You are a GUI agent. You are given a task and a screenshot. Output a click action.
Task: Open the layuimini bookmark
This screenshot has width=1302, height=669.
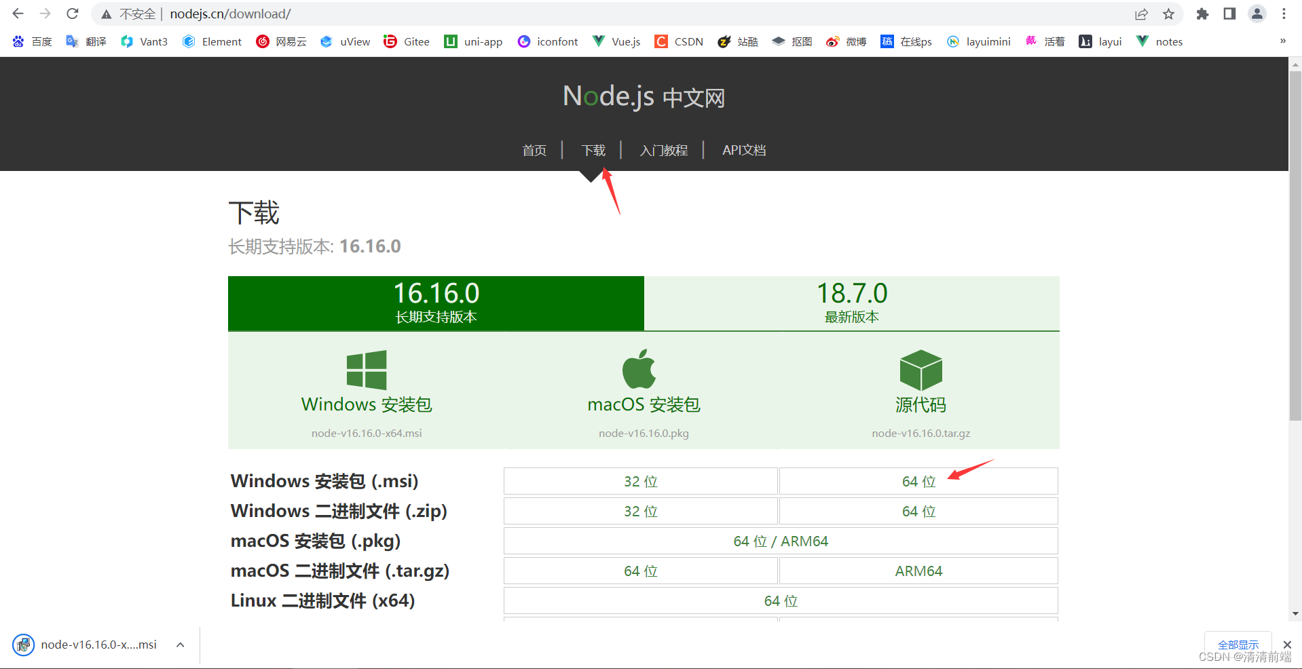(x=978, y=41)
